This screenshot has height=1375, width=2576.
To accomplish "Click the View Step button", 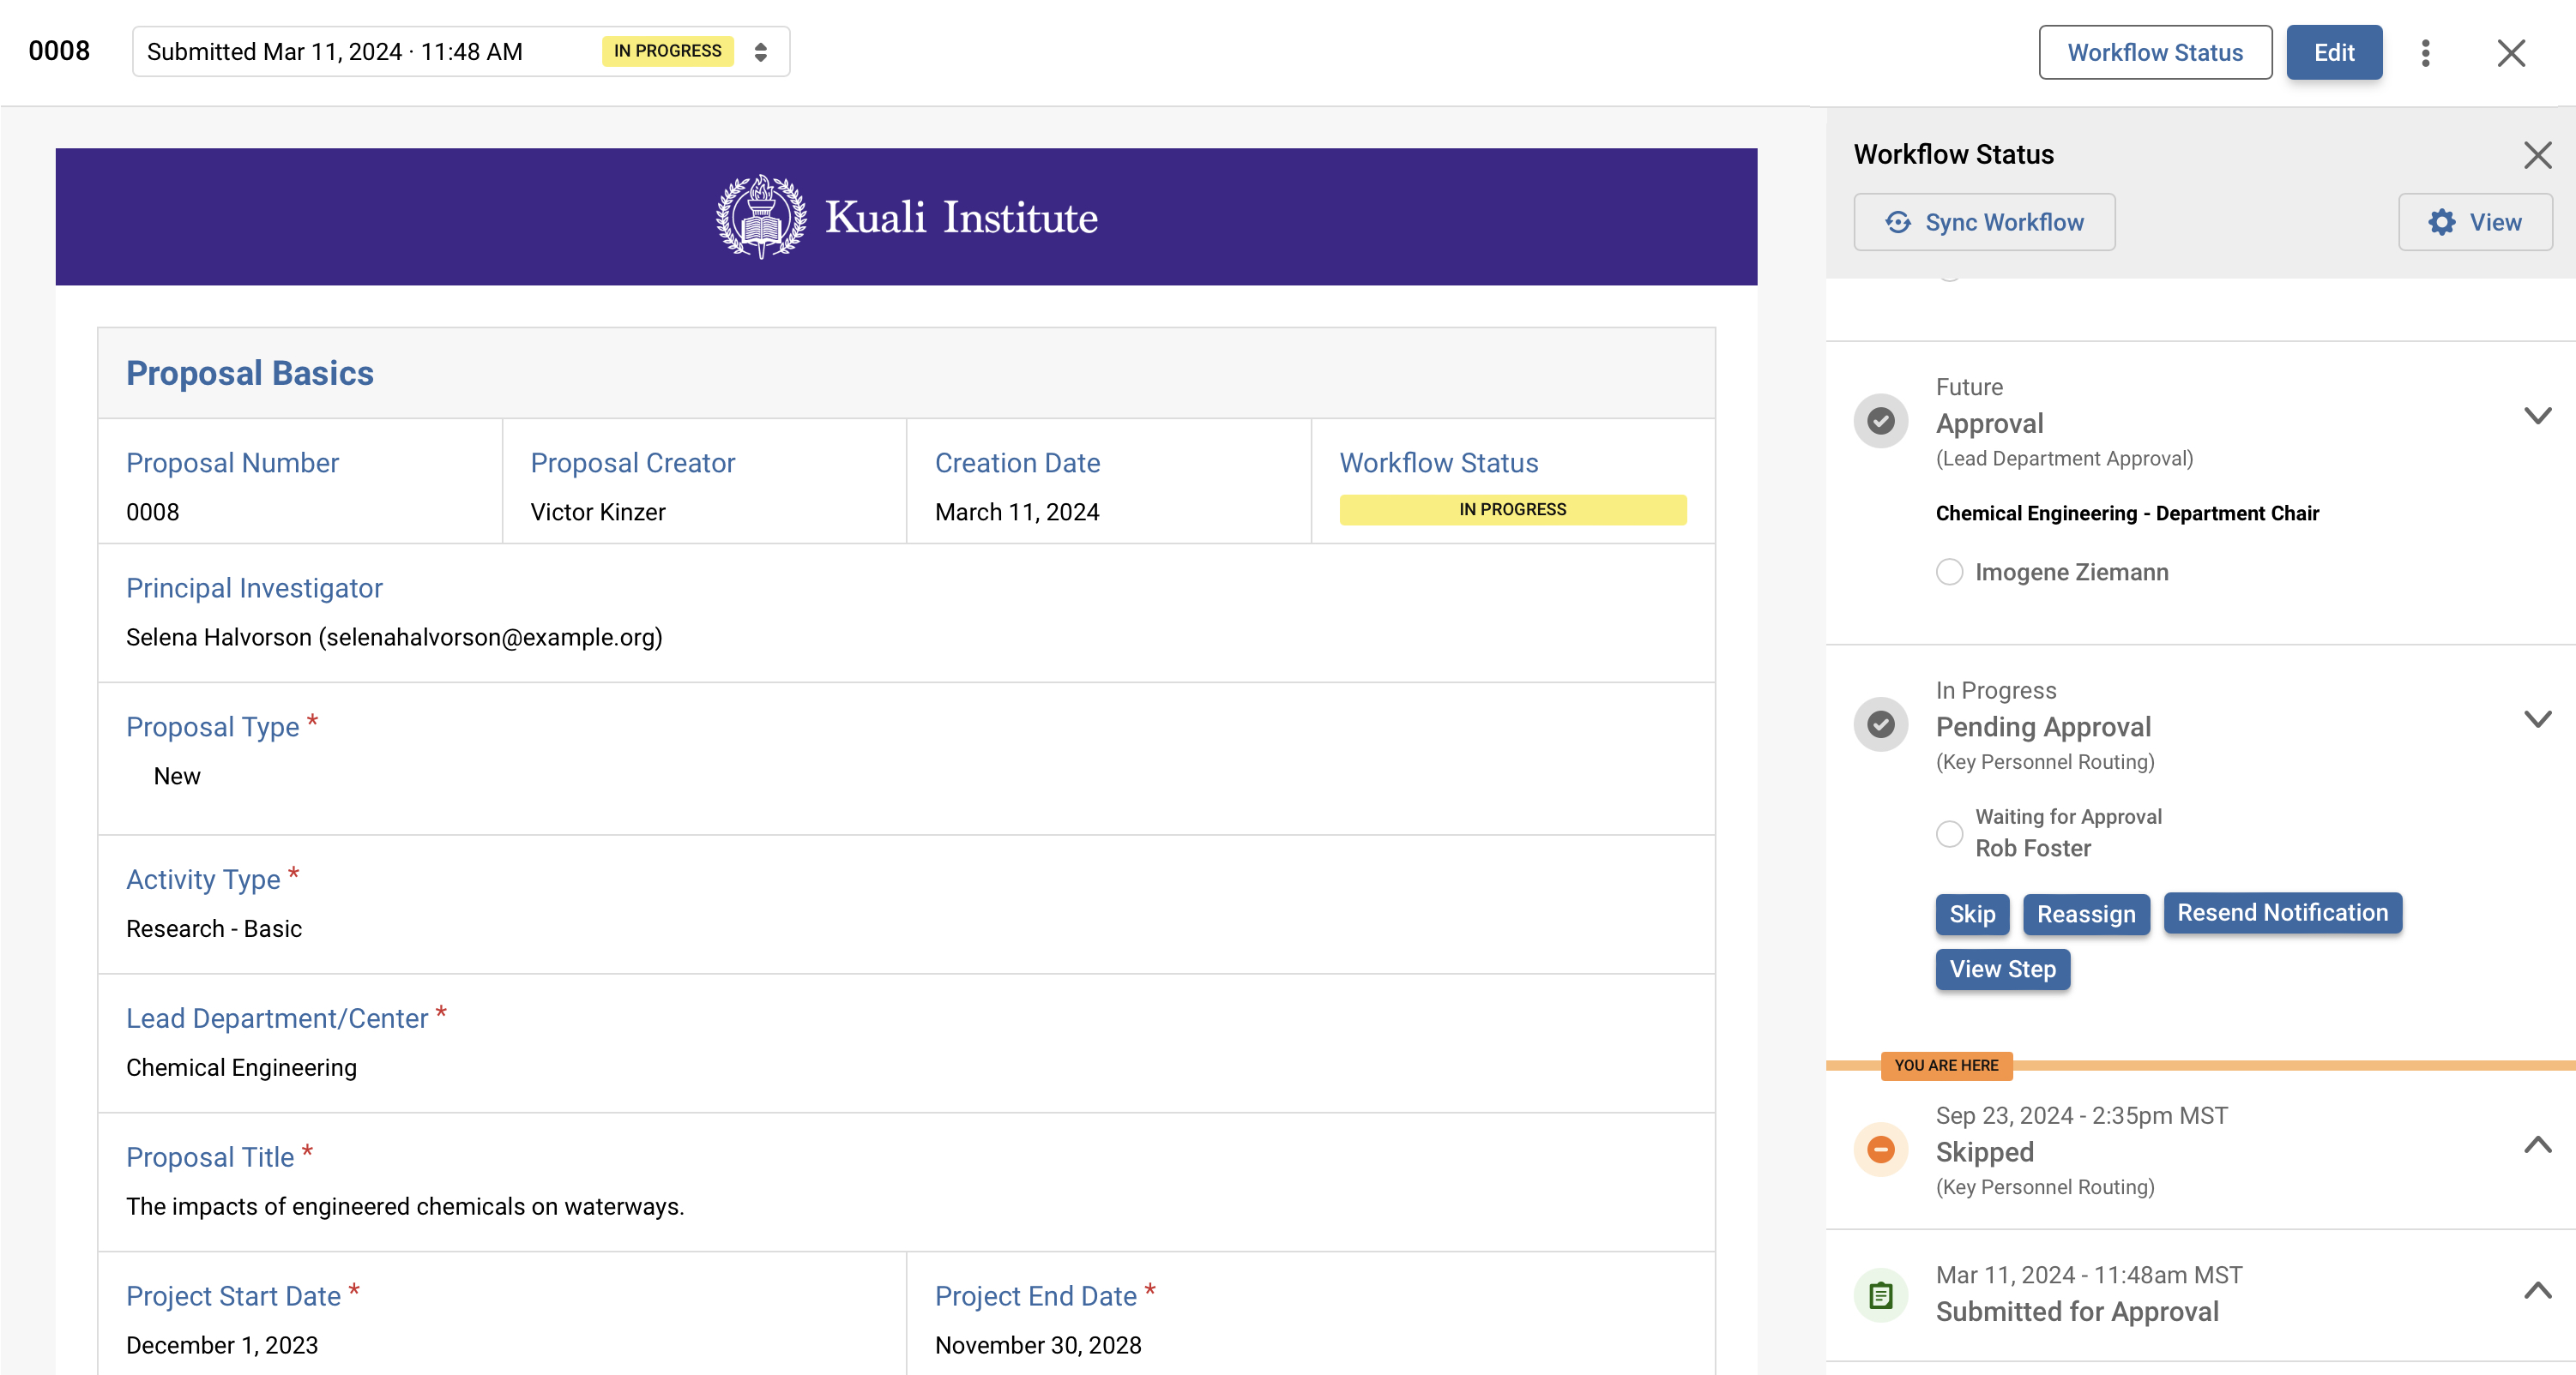I will [2002, 969].
